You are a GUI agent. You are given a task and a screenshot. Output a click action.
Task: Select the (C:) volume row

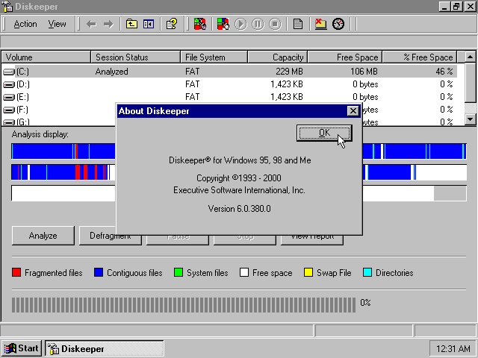point(229,72)
